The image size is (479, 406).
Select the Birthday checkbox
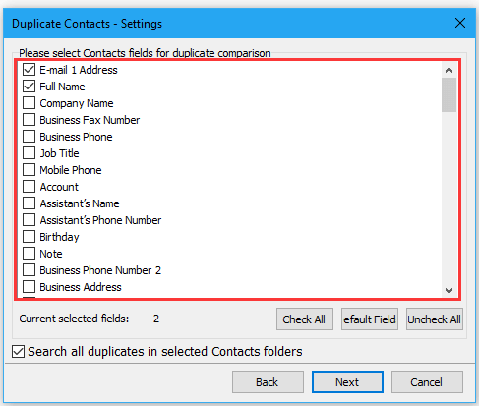[29, 237]
